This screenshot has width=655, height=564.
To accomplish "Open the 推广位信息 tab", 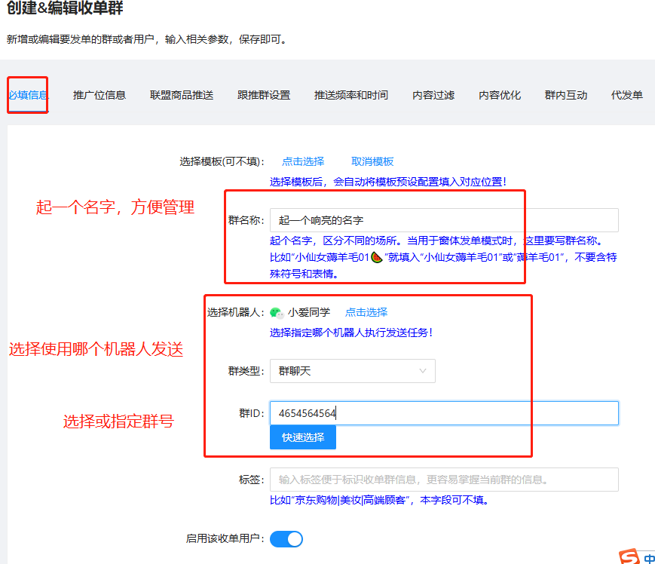I will pos(99,95).
